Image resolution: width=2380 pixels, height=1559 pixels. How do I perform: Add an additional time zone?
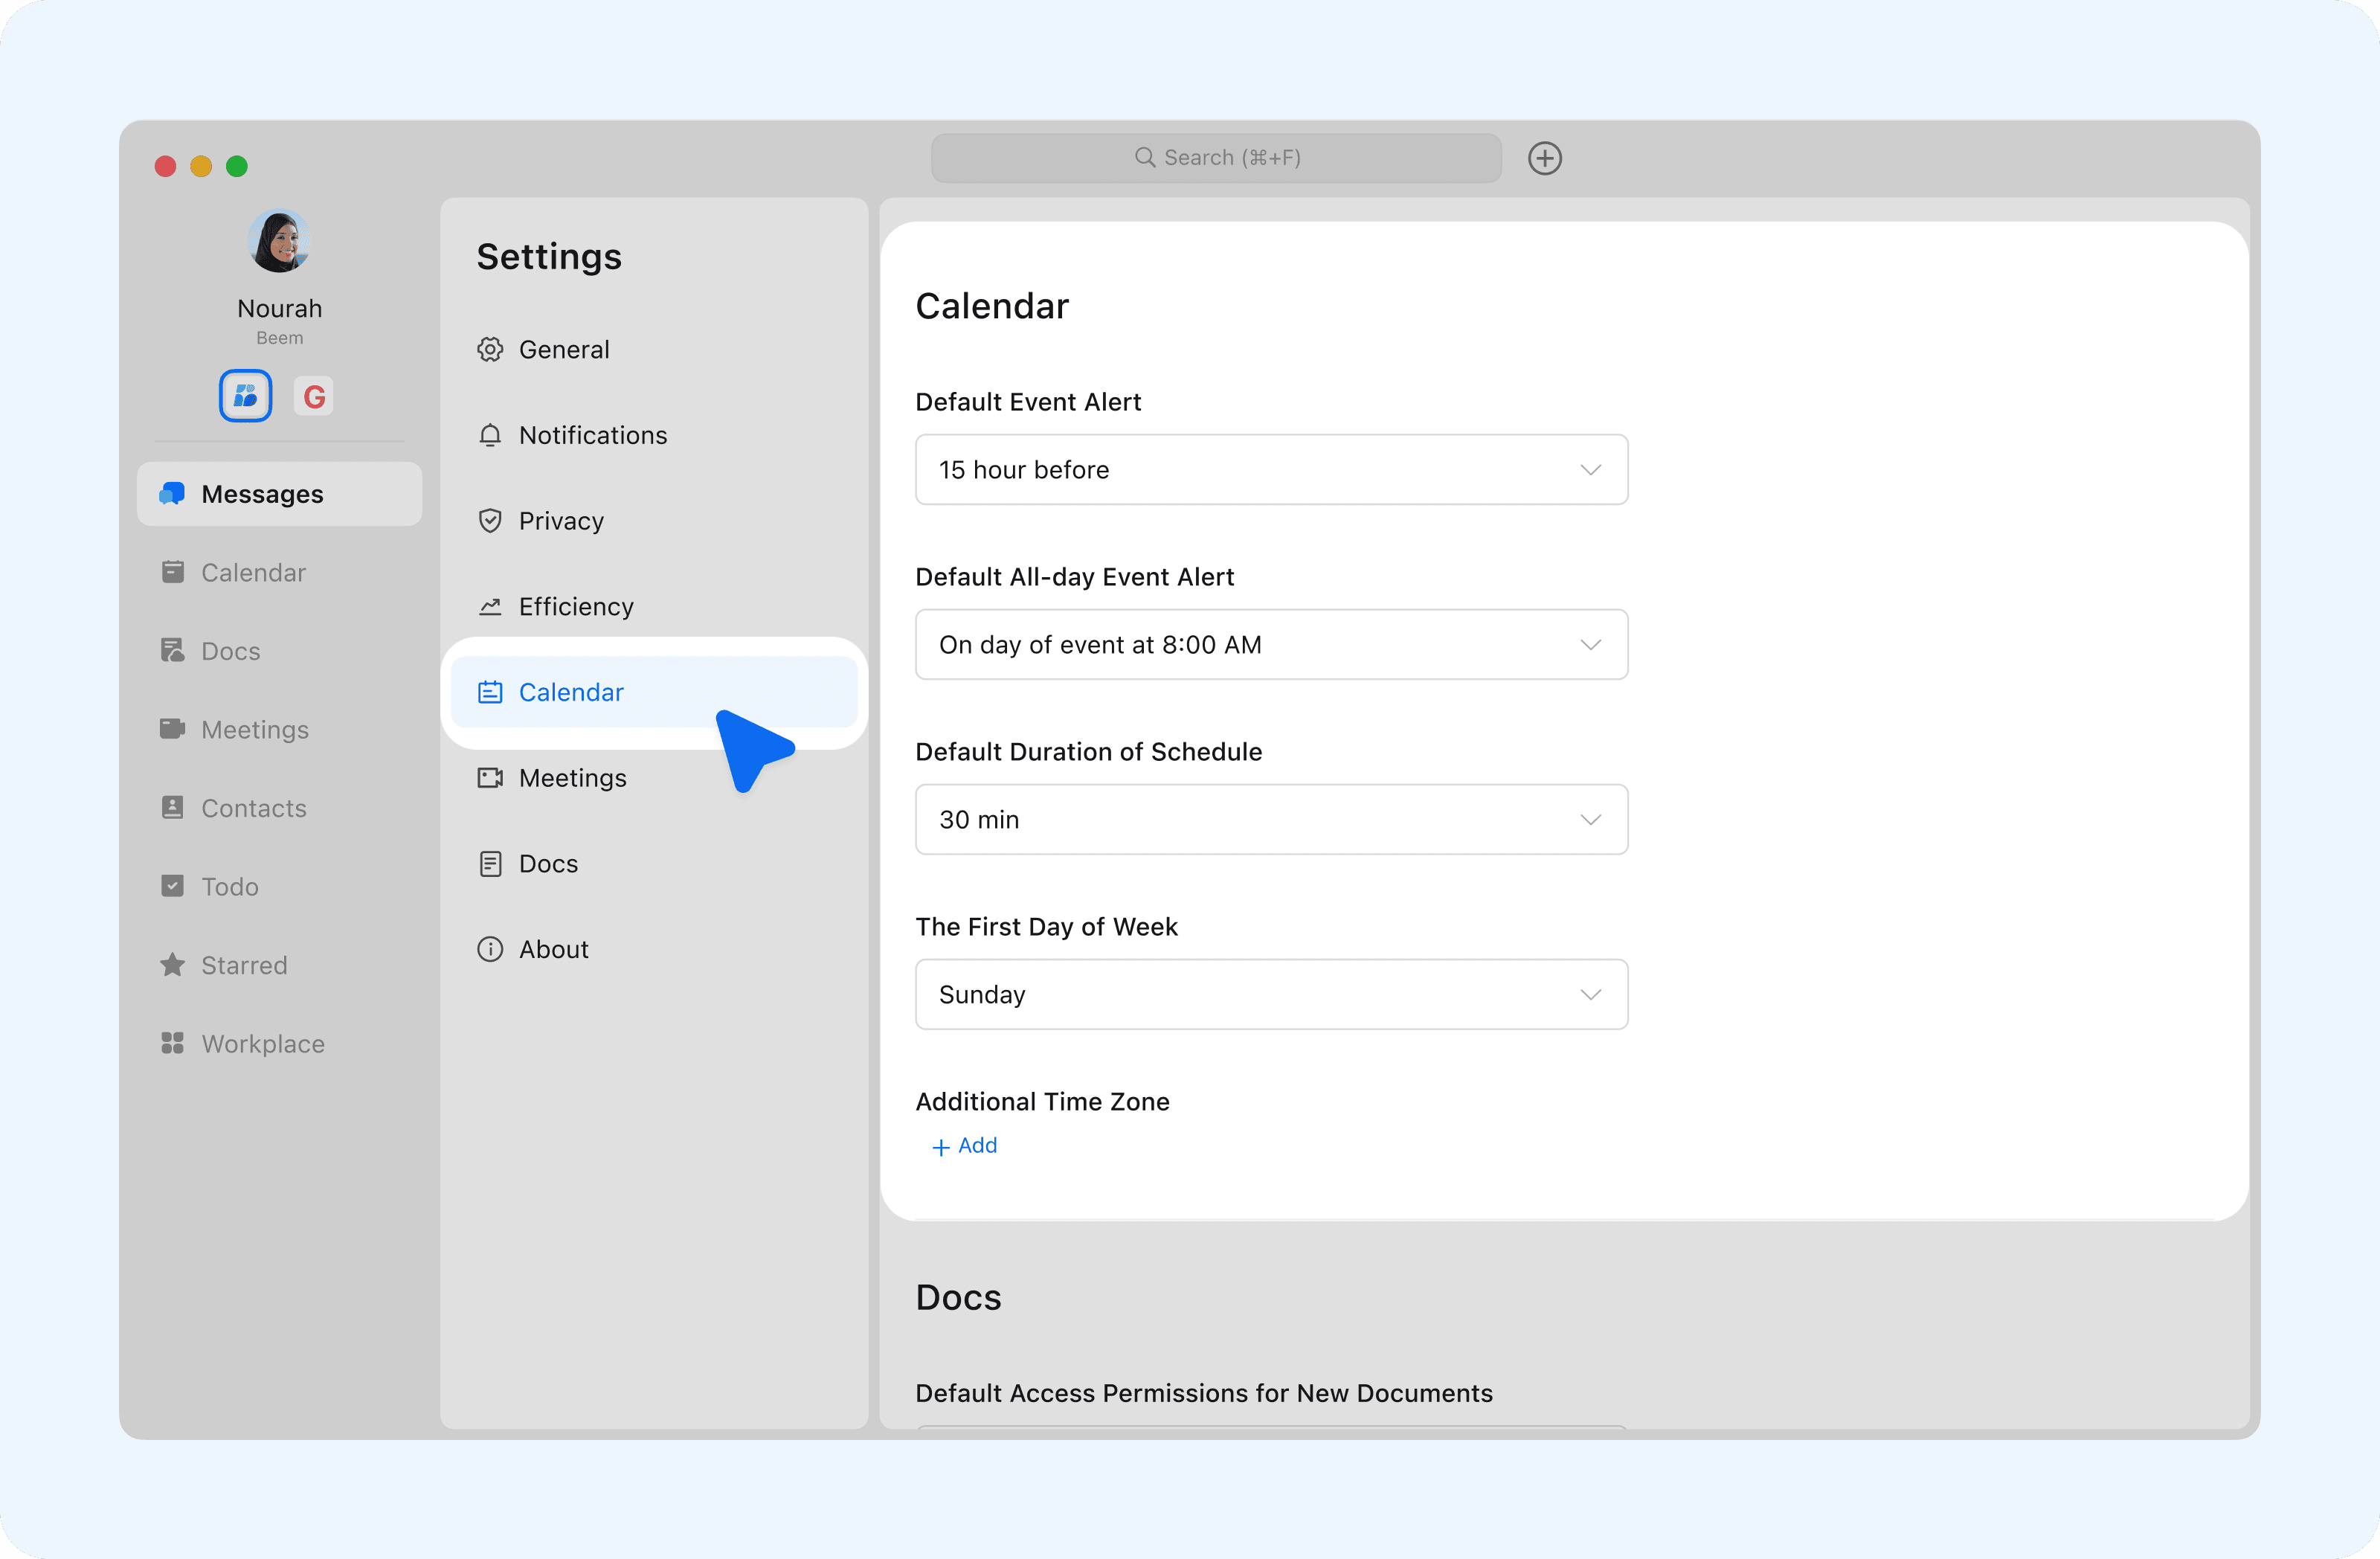click(x=965, y=1145)
